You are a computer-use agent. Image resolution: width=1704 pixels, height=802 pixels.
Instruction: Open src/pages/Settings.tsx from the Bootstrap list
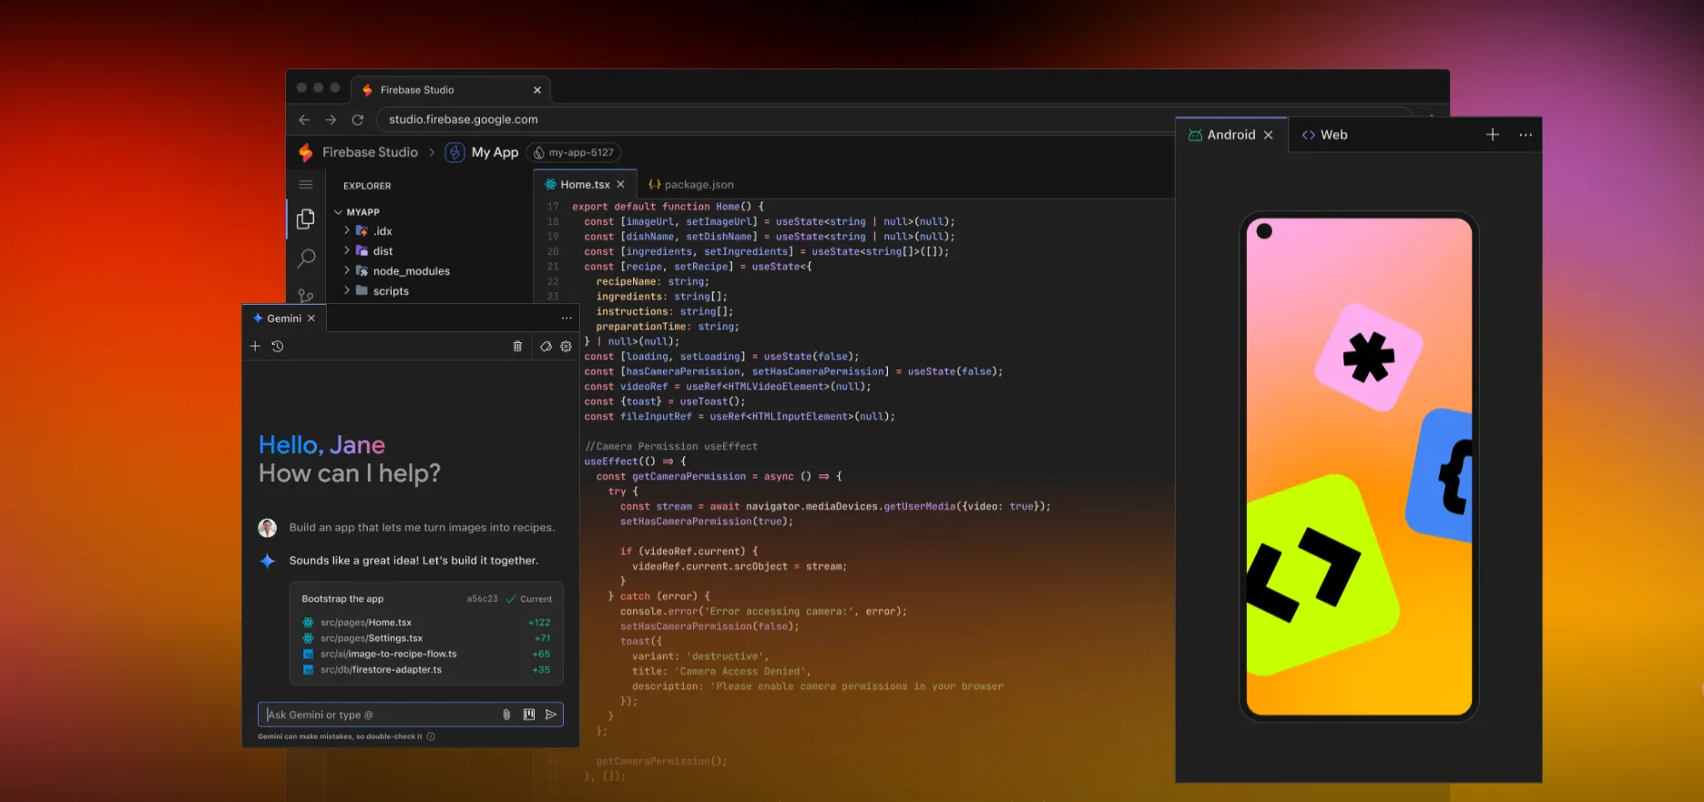tap(371, 638)
